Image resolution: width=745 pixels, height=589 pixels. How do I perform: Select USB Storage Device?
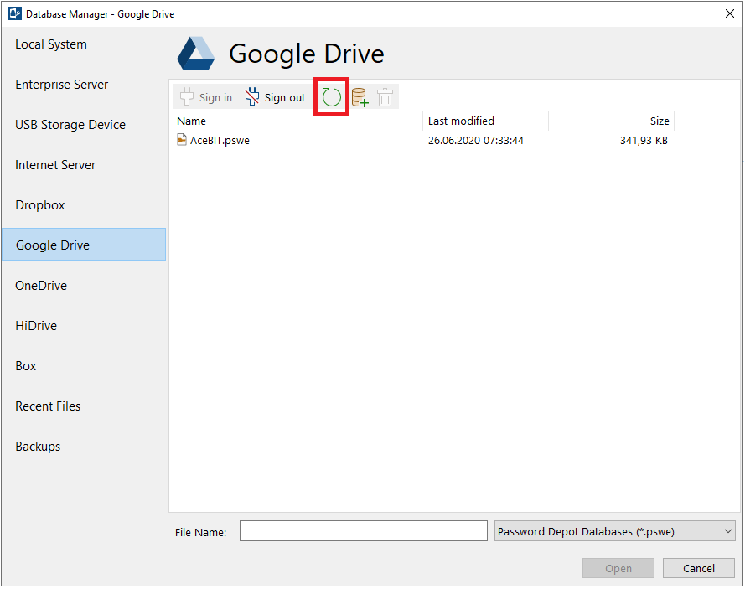(84, 125)
